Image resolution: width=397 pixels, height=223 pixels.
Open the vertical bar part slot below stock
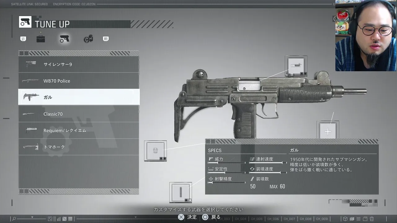click(x=180, y=192)
